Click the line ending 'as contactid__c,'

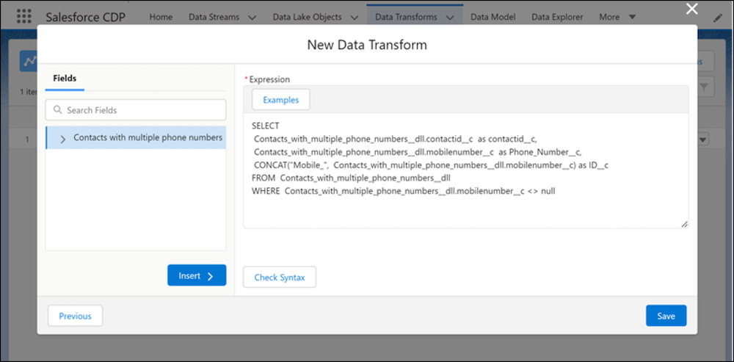(396, 139)
